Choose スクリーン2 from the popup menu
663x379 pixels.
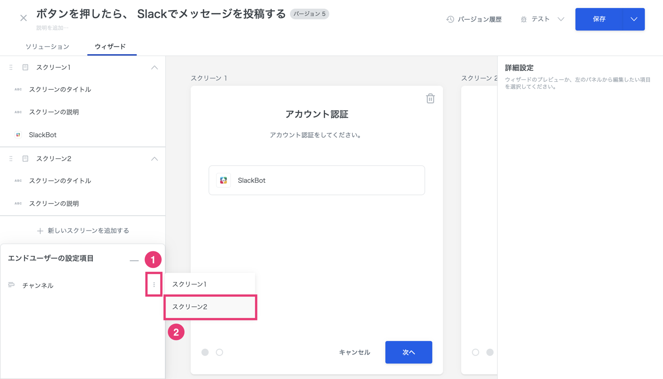[210, 307]
